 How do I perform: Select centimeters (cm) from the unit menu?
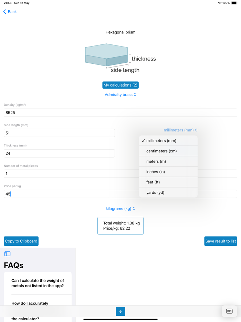tap(168, 151)
